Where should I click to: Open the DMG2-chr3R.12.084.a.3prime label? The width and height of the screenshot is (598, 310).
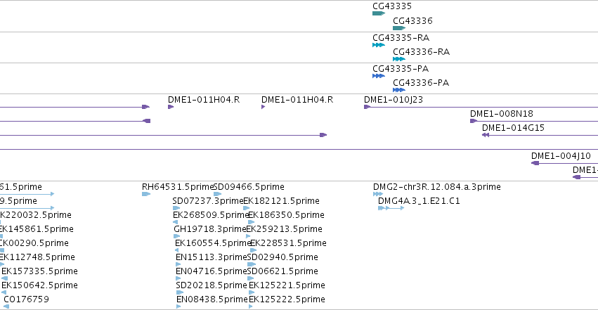436,187
